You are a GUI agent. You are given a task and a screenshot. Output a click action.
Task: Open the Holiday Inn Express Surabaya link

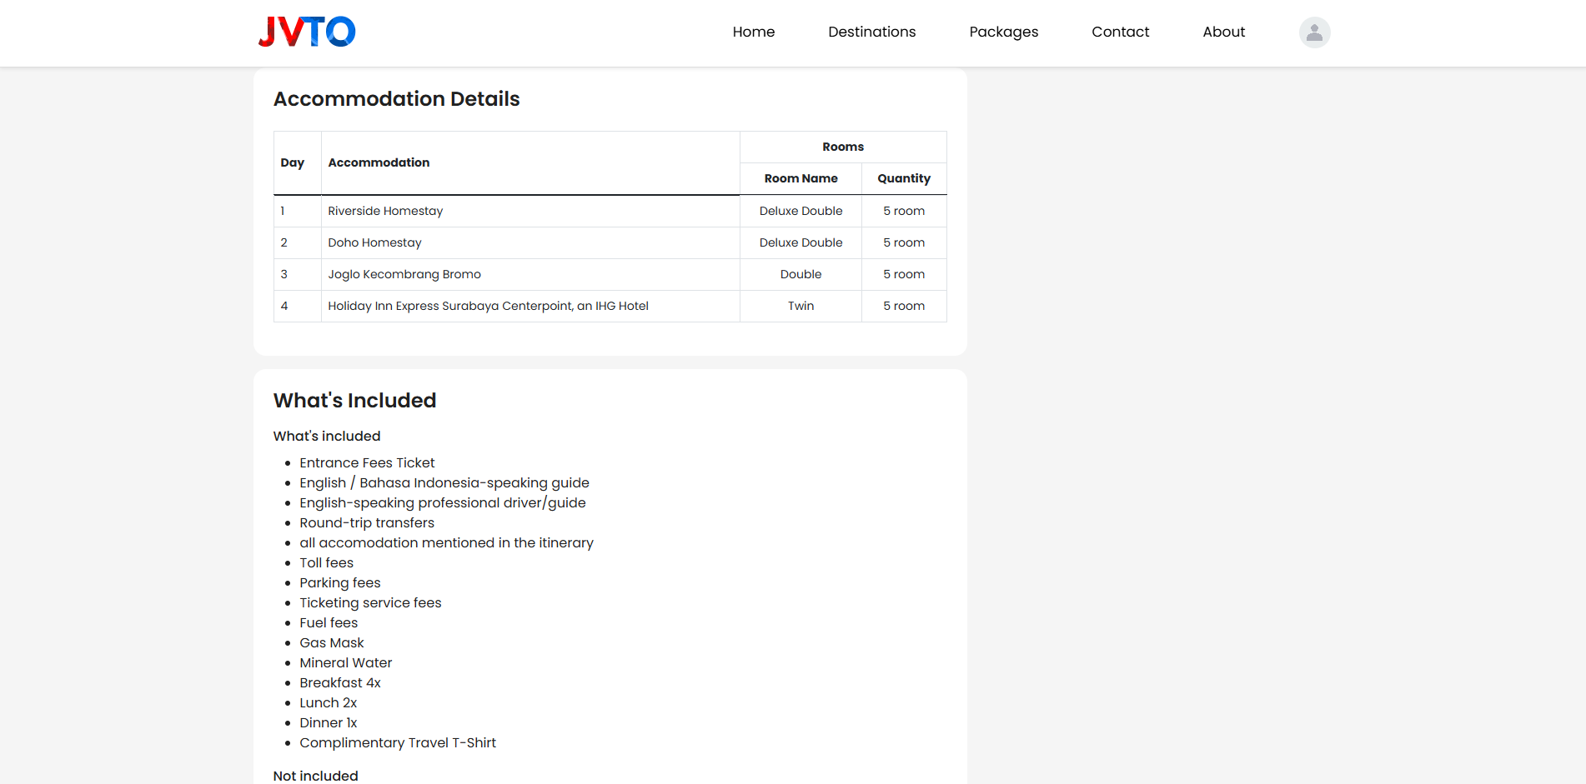(x=488, y=306)
